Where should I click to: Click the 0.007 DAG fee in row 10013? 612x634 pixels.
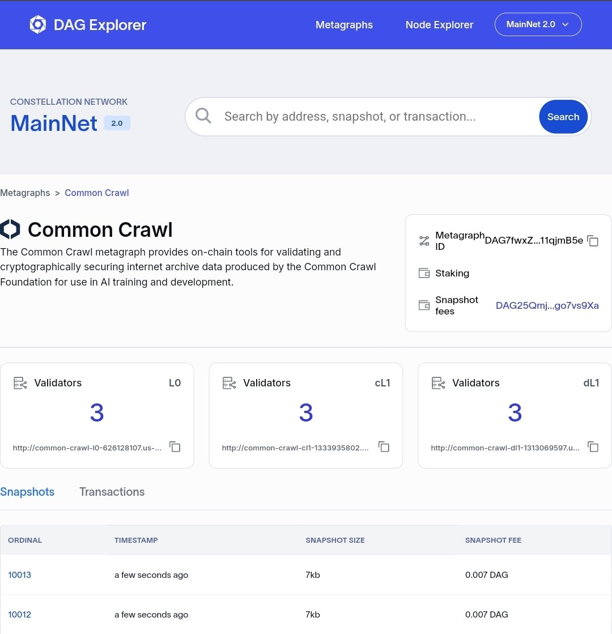tap(487, 575)
